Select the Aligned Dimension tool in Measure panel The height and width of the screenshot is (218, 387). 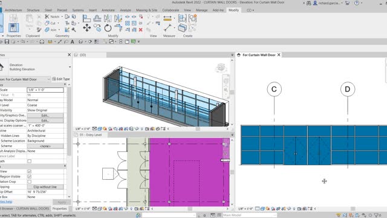click(167, 19)
